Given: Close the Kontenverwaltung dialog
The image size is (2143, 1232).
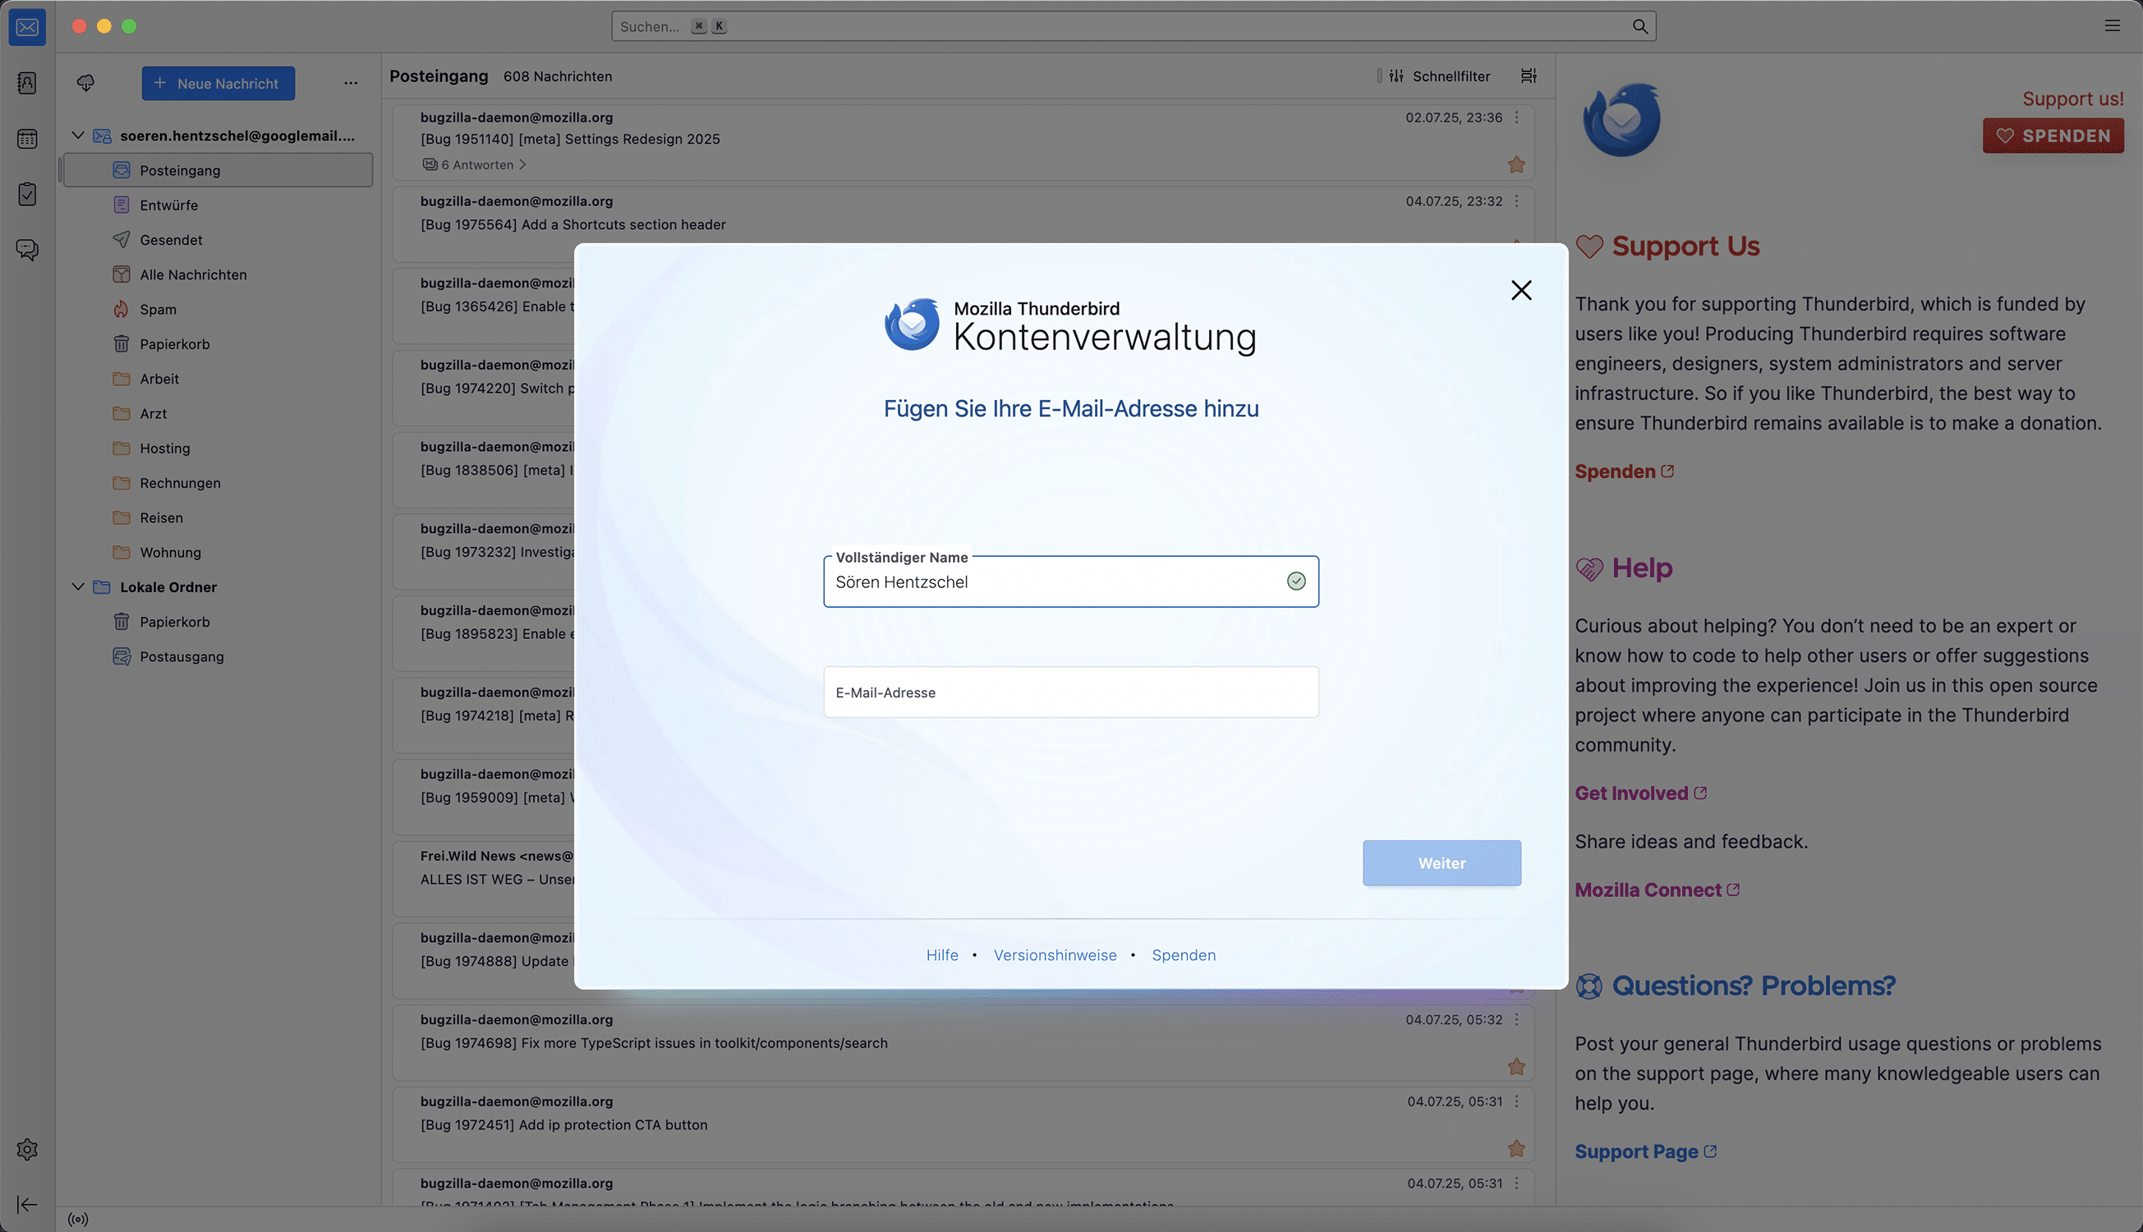Looking at the screenshot, I should (x=1521, y=290).
